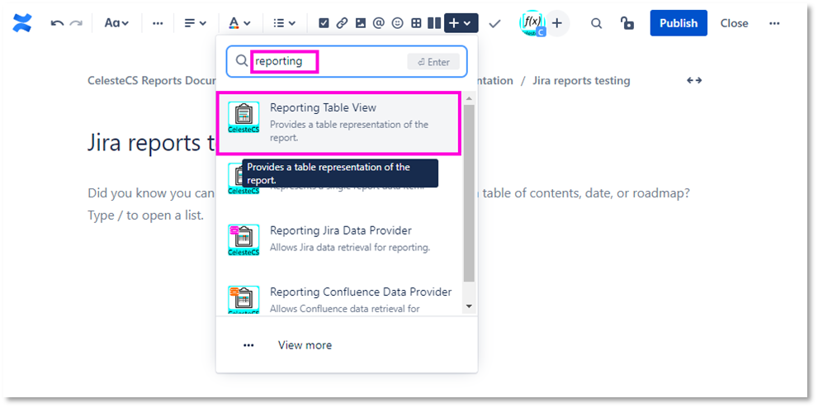Open find and replace search
The width and height of the screenshot is (818, 408).
(596, 23)
